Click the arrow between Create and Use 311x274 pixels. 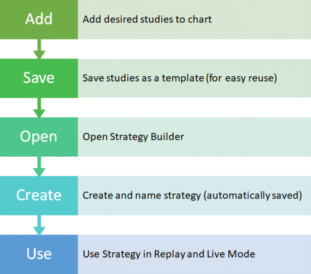pos(39,225)
